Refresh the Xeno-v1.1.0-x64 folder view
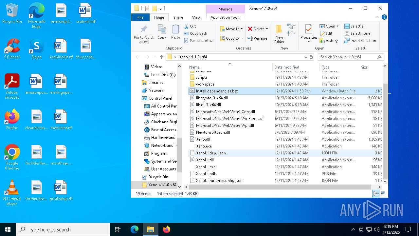 point(311,57)
